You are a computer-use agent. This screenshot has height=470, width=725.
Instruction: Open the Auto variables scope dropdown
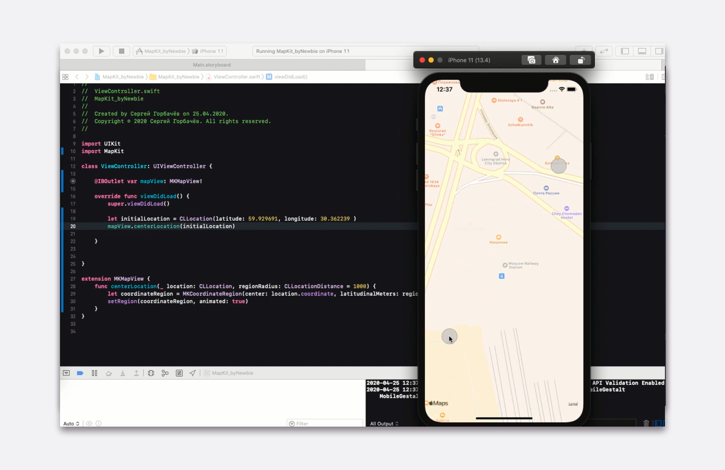pyautogui.click(x=71, y=424)
